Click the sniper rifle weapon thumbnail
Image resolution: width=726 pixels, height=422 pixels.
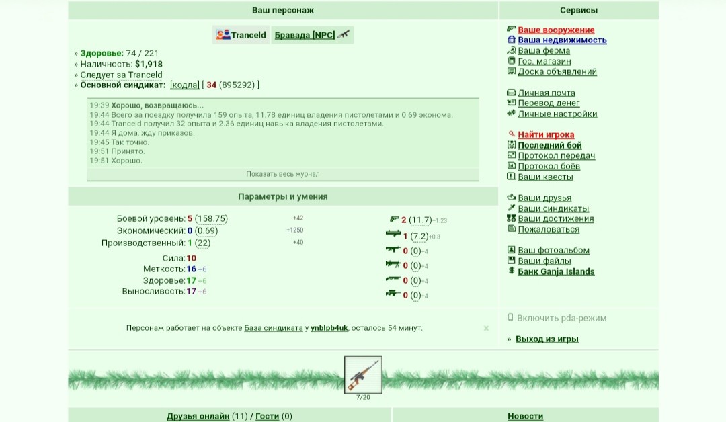pyautogui.click(x=363, y=375)
